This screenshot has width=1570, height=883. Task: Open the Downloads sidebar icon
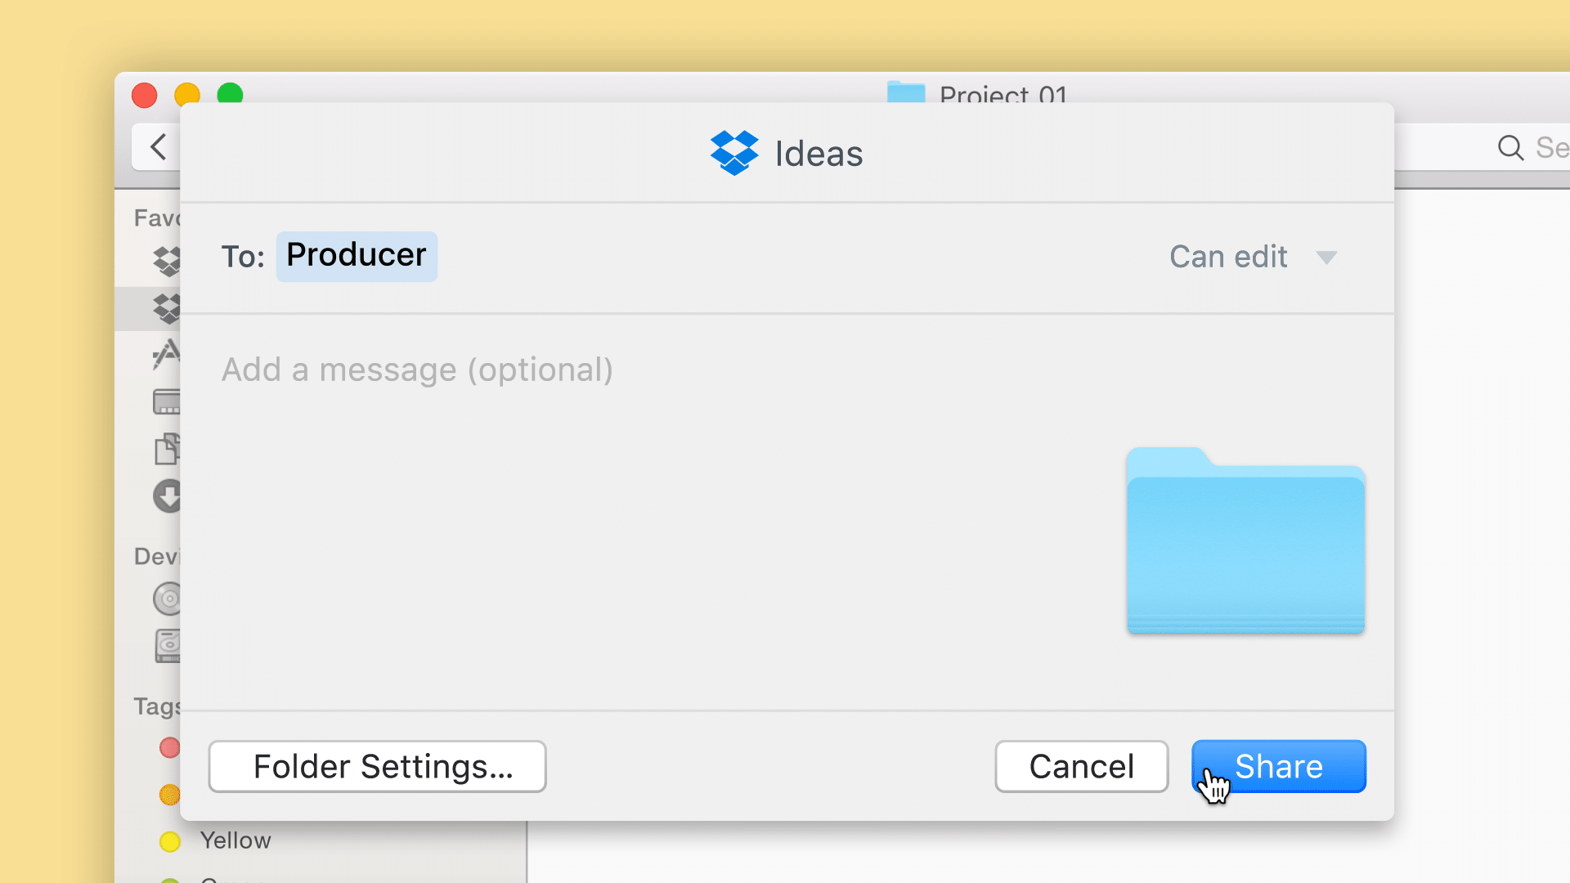pos(168,496)
